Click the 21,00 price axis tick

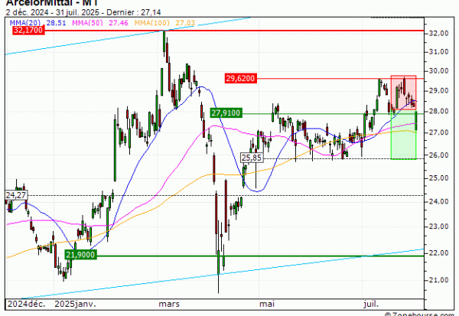[x=438, y=280]
